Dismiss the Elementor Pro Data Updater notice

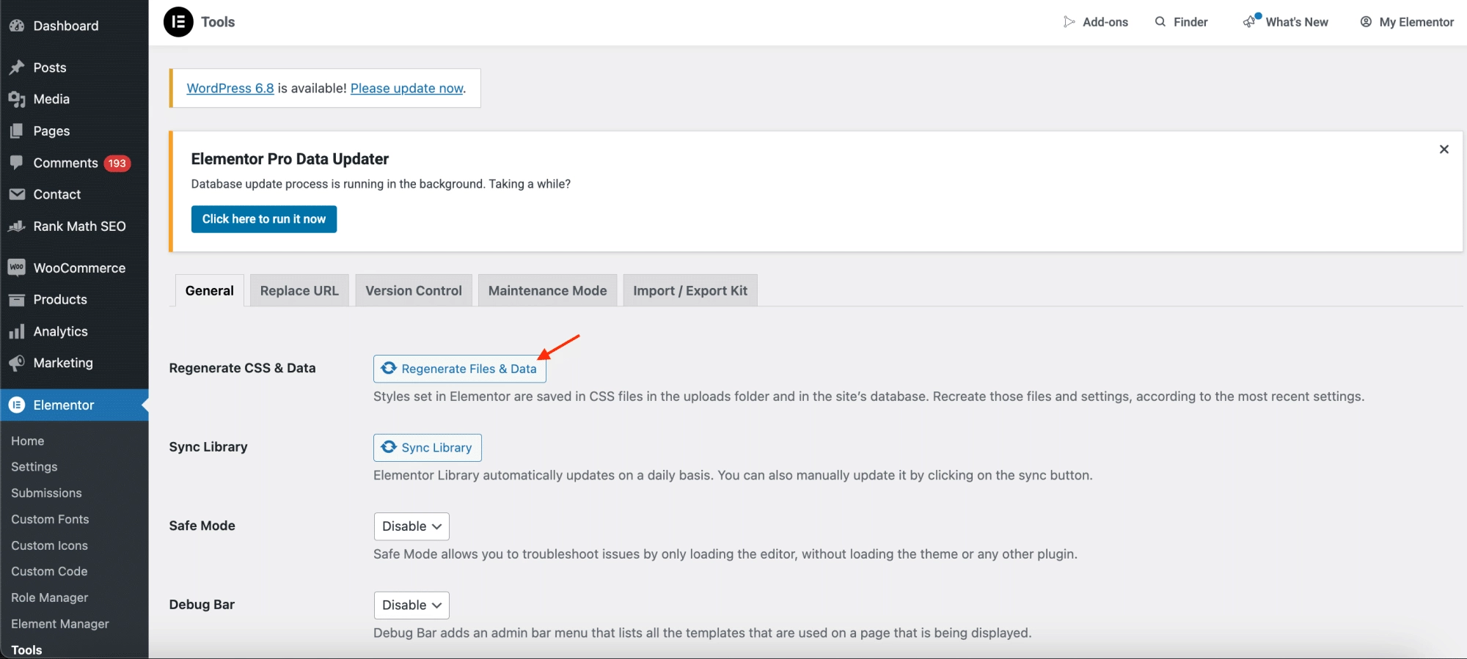point(1444,150)
